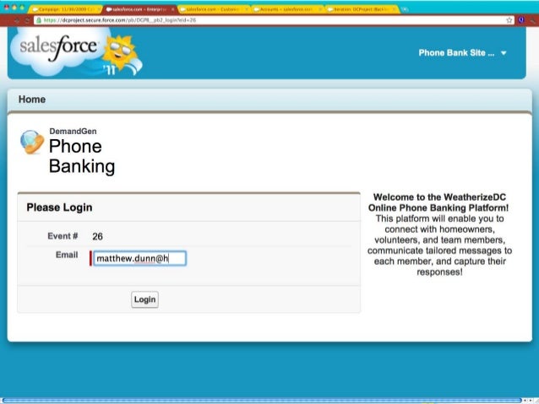The width and height of the screenshot is (539, 404).
Task: Click the Event # value 26
Action: 98,236
